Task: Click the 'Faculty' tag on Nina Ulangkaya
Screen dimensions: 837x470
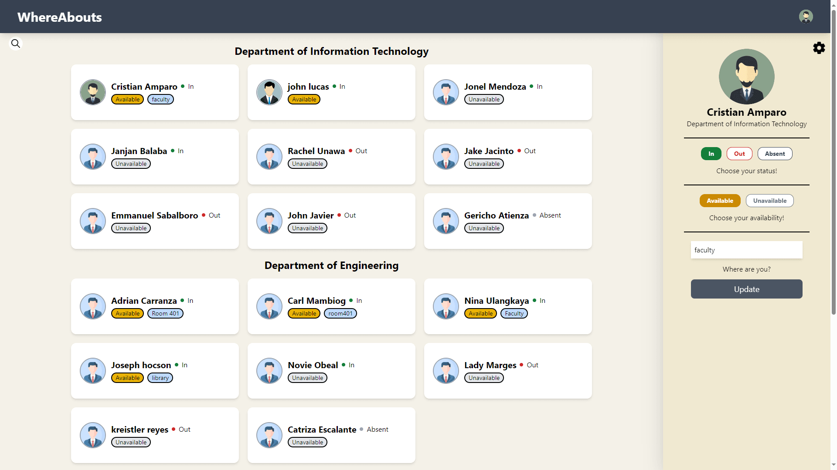Action: (514, 313)
